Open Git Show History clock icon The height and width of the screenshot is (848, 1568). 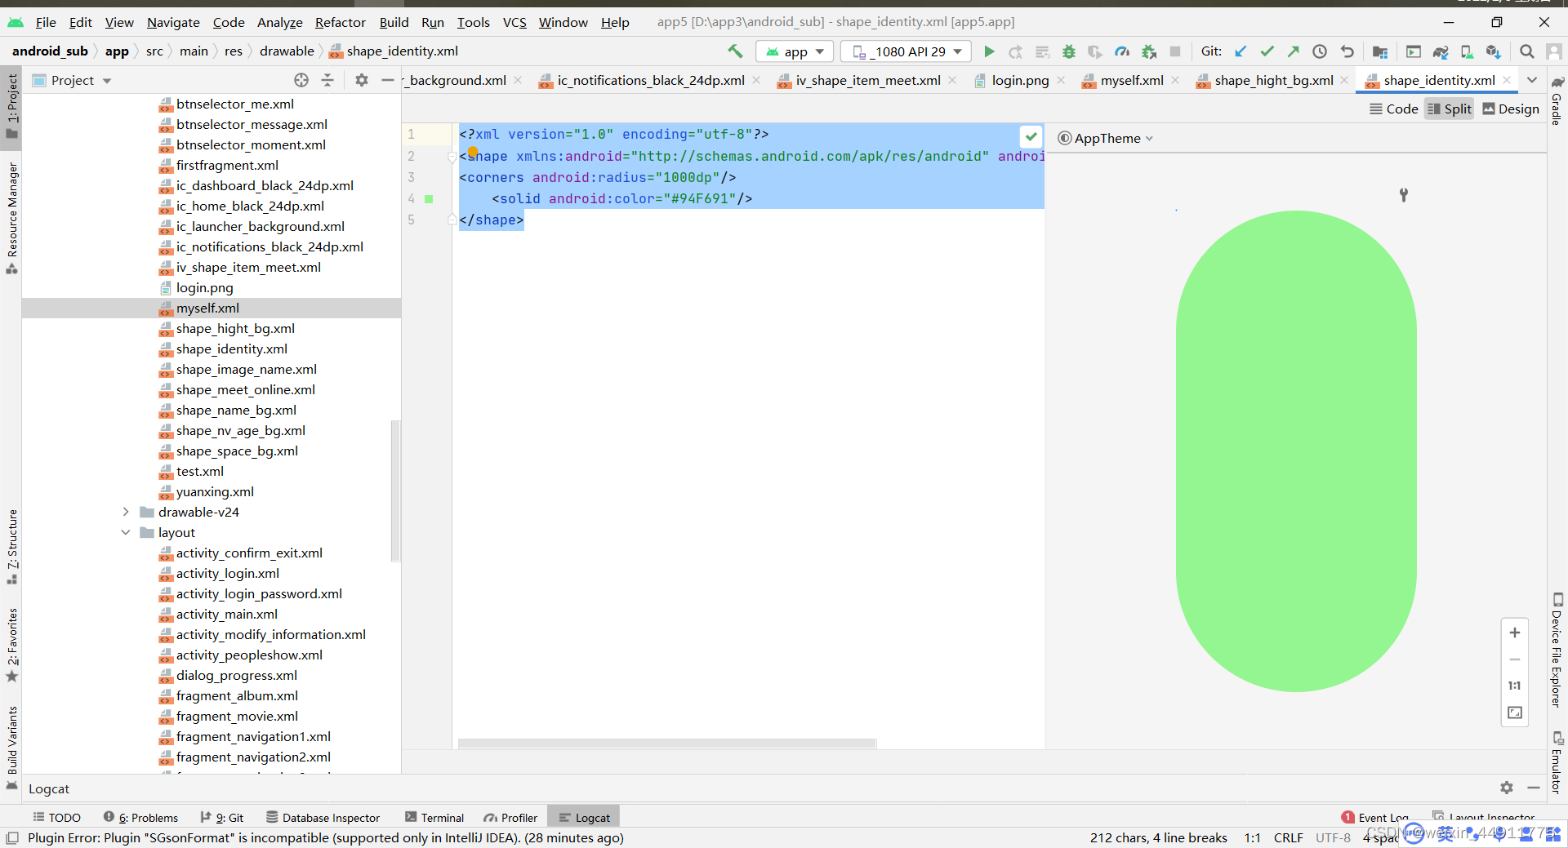pyautogui.click(x=1320, y=51)
